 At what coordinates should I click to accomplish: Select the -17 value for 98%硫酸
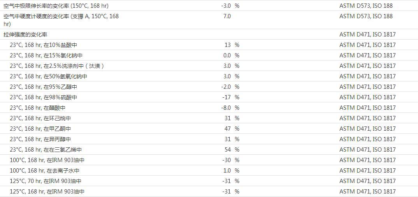(x=226, y=97)
